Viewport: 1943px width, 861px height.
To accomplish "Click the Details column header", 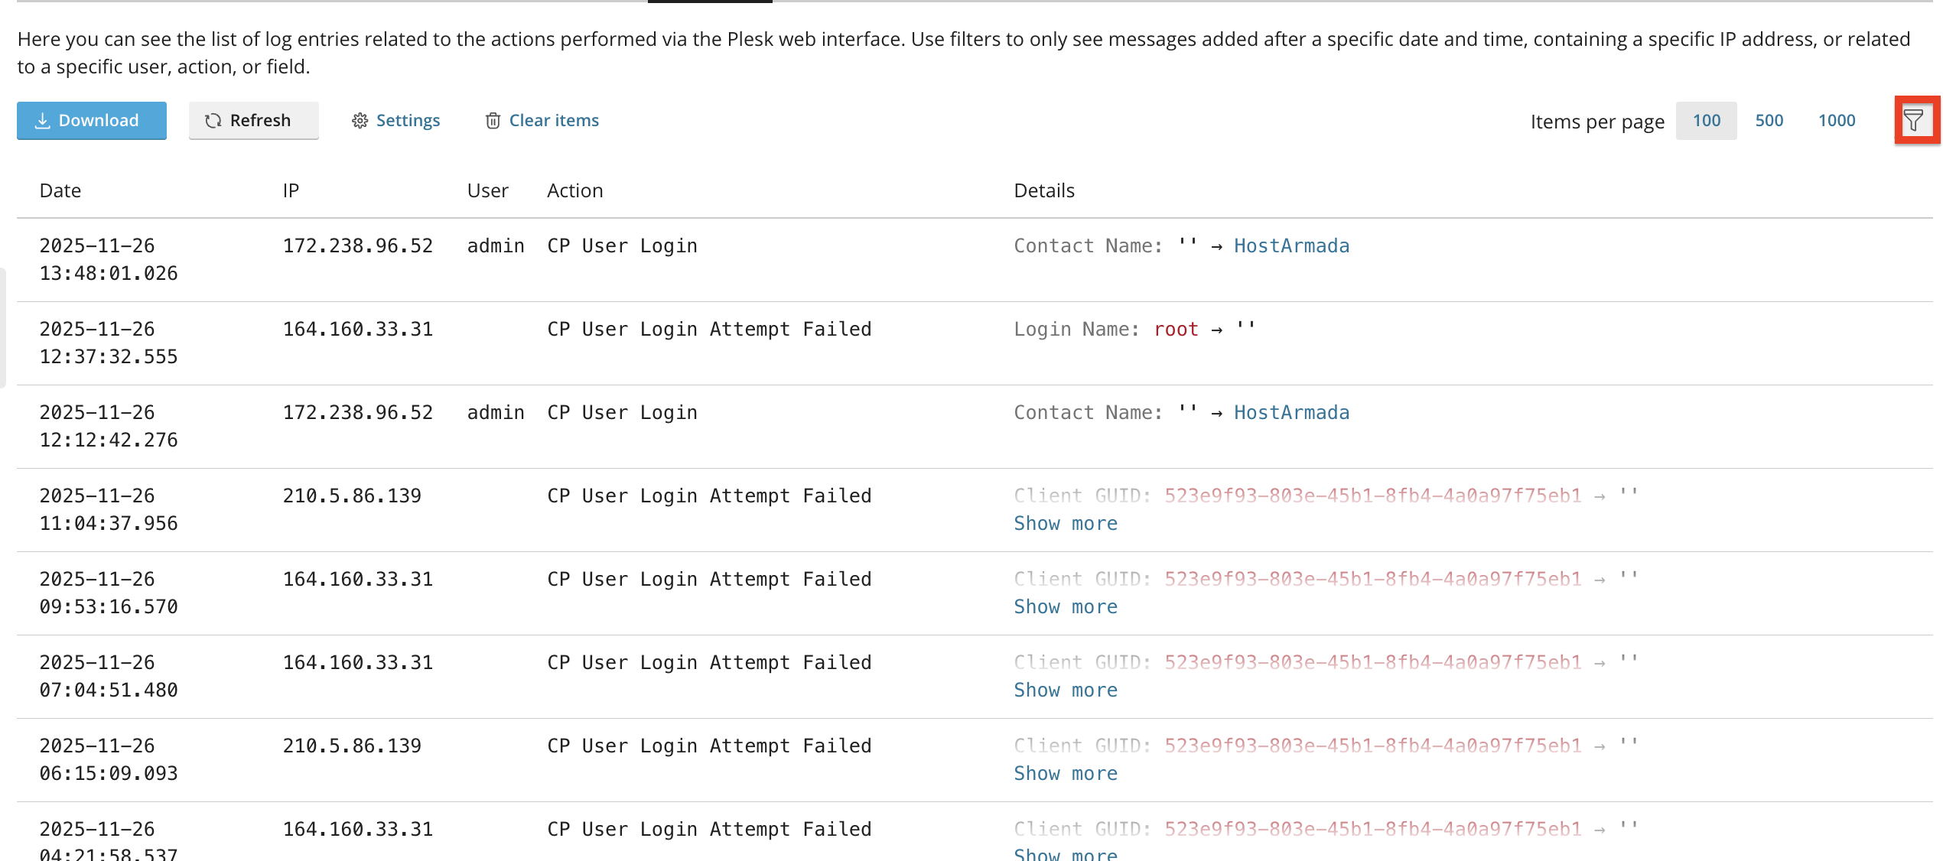I will coord(1043,190).
